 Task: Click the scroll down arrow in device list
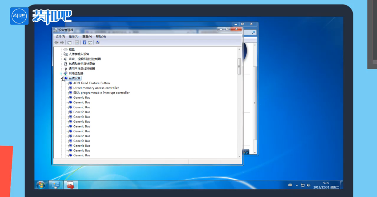pyautogui.click(x=239, y=156)
